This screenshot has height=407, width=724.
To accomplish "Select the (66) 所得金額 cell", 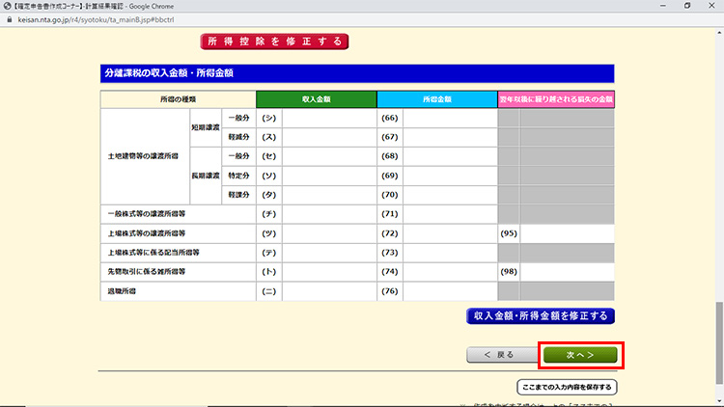I will pos(449,117).
